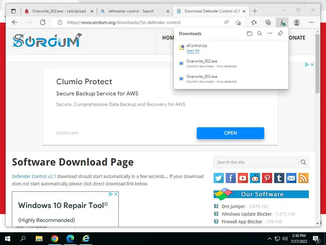Click Sordum Pinterest icon

(267, 178)
